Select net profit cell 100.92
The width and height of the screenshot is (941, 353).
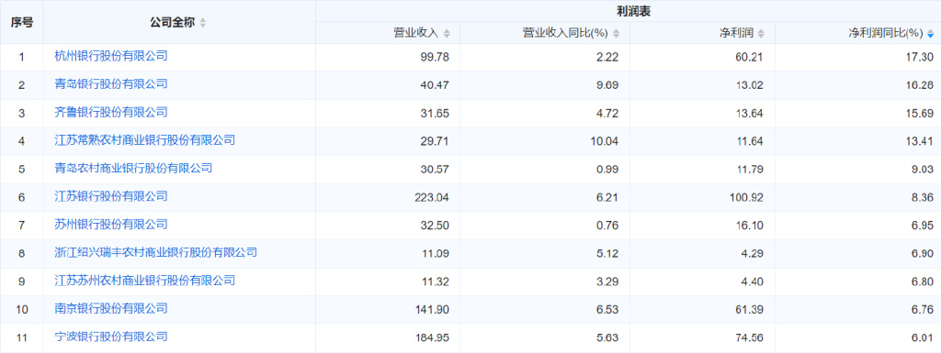pyautogui.click(x=746, y=197)
